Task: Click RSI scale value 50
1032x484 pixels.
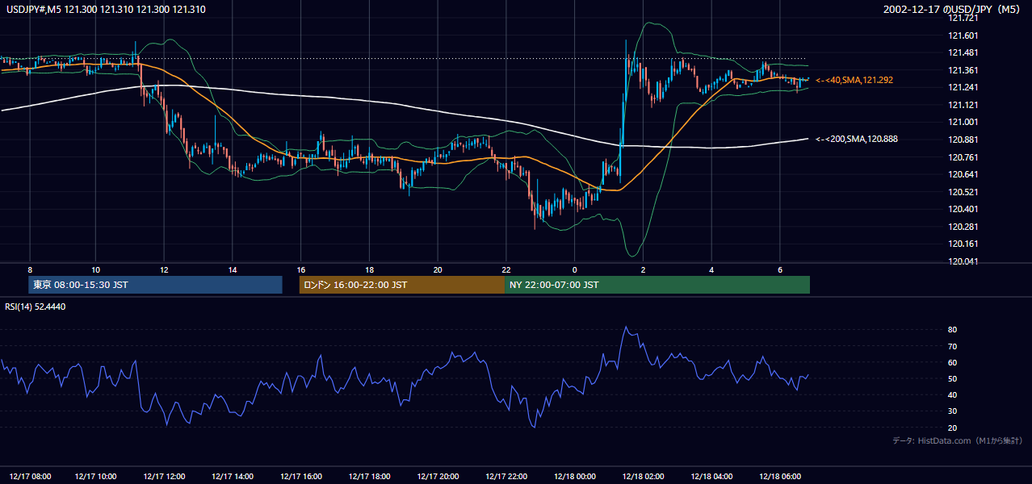Action: point(952,378)
